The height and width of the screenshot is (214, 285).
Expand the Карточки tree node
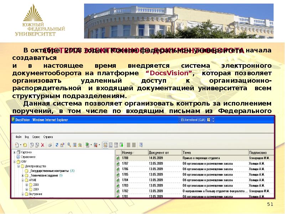[14, 152]
